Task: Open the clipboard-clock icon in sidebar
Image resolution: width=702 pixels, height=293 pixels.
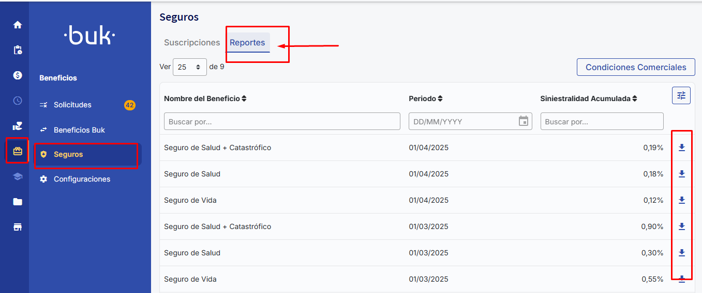Action: click(18, 50)
